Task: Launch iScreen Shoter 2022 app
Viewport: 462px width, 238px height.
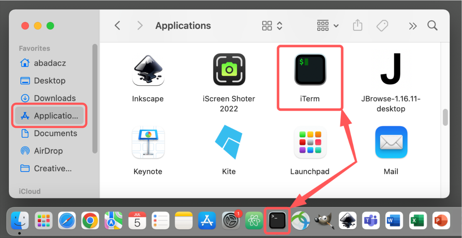Action: click(x=229, y=70)
